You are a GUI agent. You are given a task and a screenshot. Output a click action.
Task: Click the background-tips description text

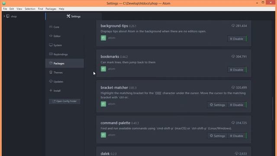tap(153, 31)
